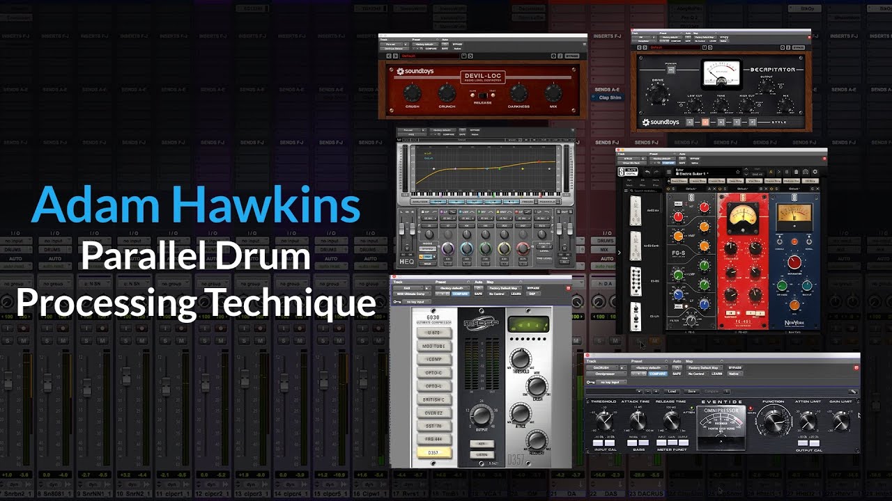Open hamburger menu in Slate Digital plugin
Screen dimensions: 892x501
669,172
